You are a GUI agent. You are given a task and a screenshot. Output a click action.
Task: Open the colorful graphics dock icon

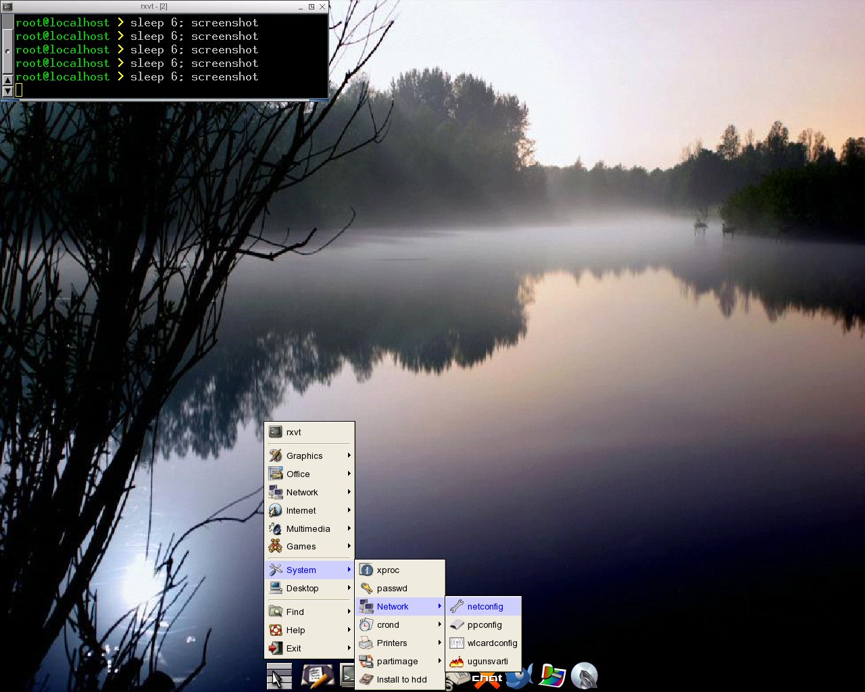(x=551, y=676)
